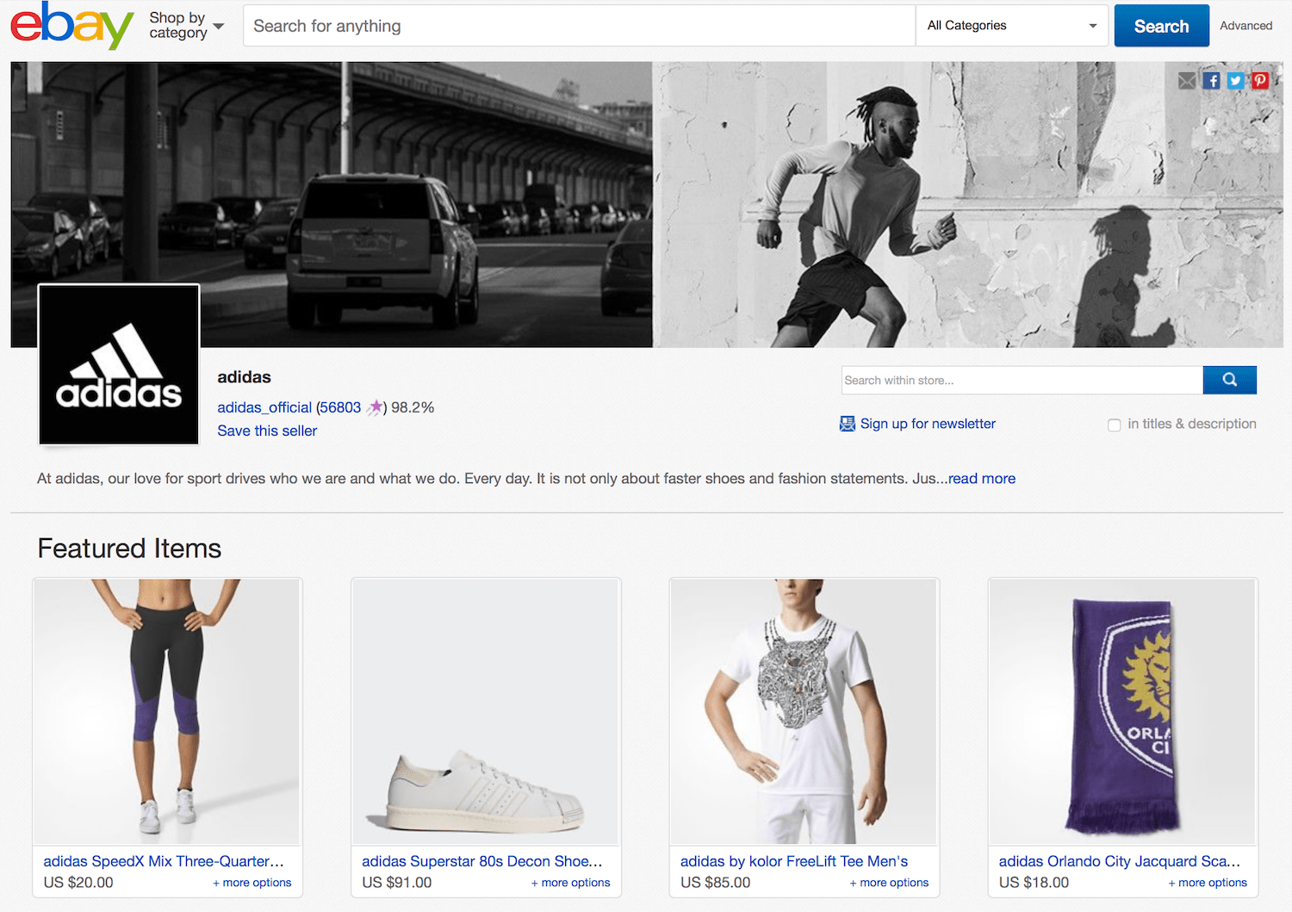1292x912 pixels.
Task: Click the running man banner image
Action: point(968,205)
